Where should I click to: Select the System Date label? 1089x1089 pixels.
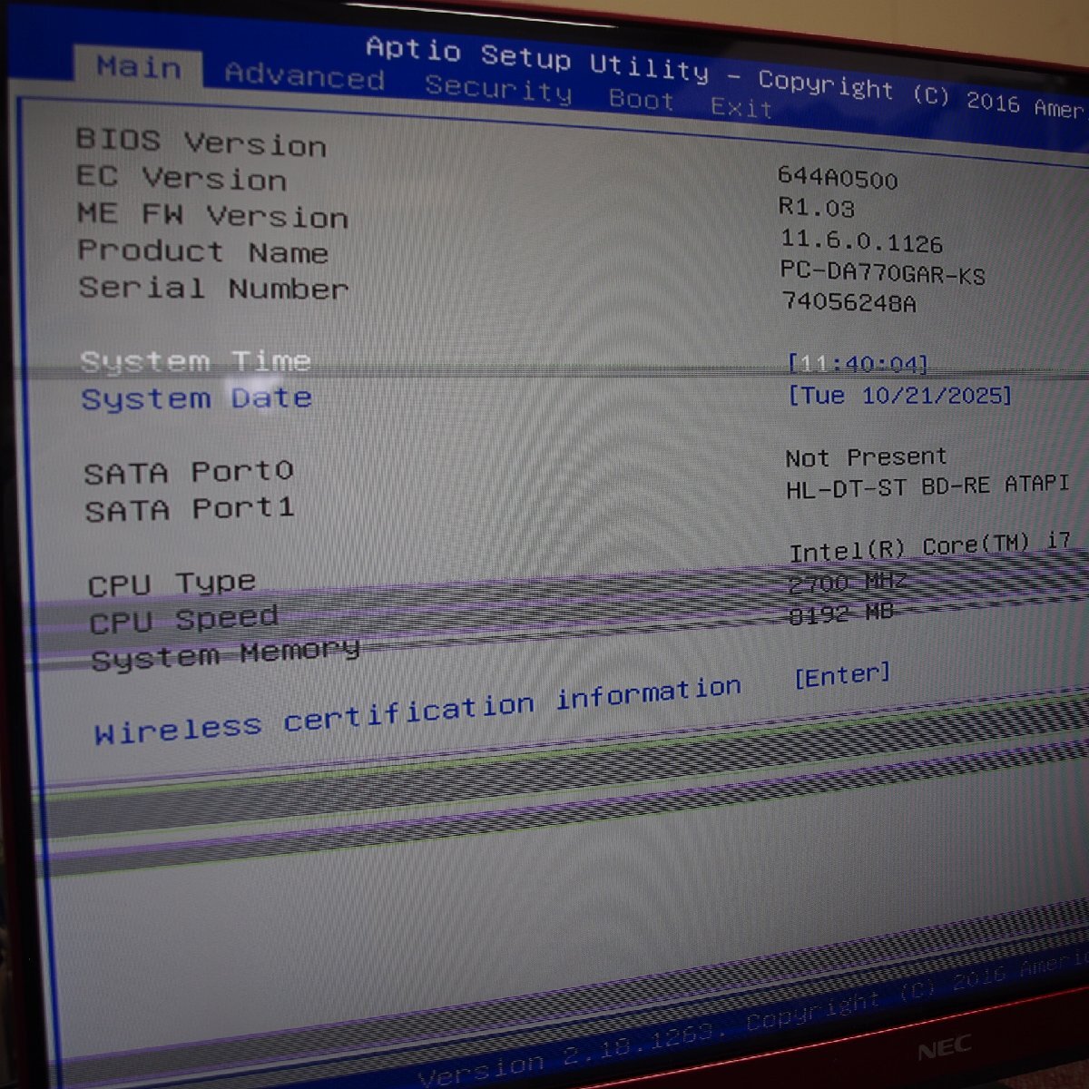(196, 398)
